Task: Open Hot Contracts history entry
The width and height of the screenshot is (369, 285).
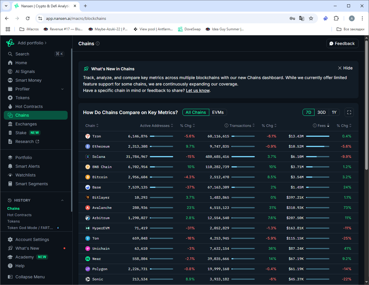Action: 20,215
